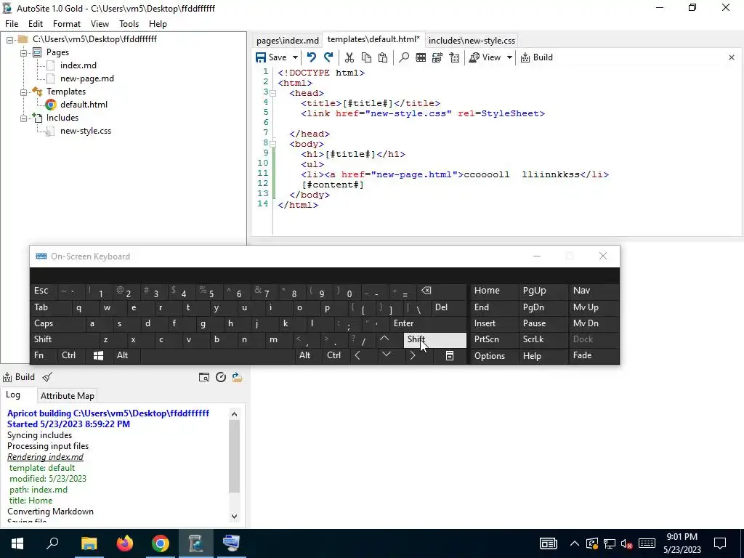Open Find with the magnifier toolbar icon
This screenshot has width=744, height=558.
tap(404, 57)
